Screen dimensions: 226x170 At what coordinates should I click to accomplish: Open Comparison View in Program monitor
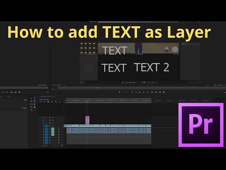pos(164,92)
